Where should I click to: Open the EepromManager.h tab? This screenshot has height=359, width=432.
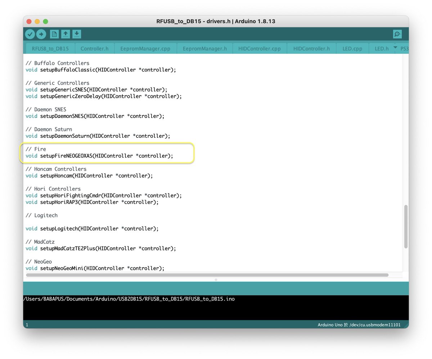(x=204, y=49)
